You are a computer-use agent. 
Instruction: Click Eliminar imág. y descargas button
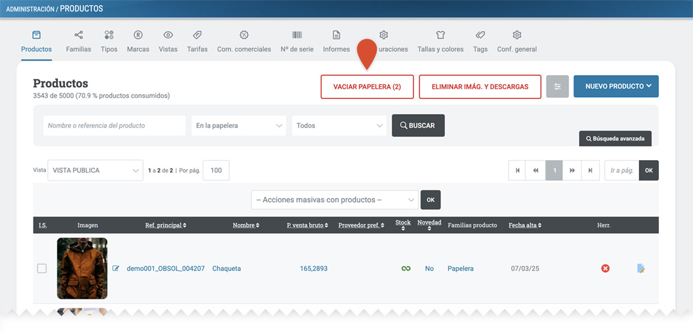[480, 87]
